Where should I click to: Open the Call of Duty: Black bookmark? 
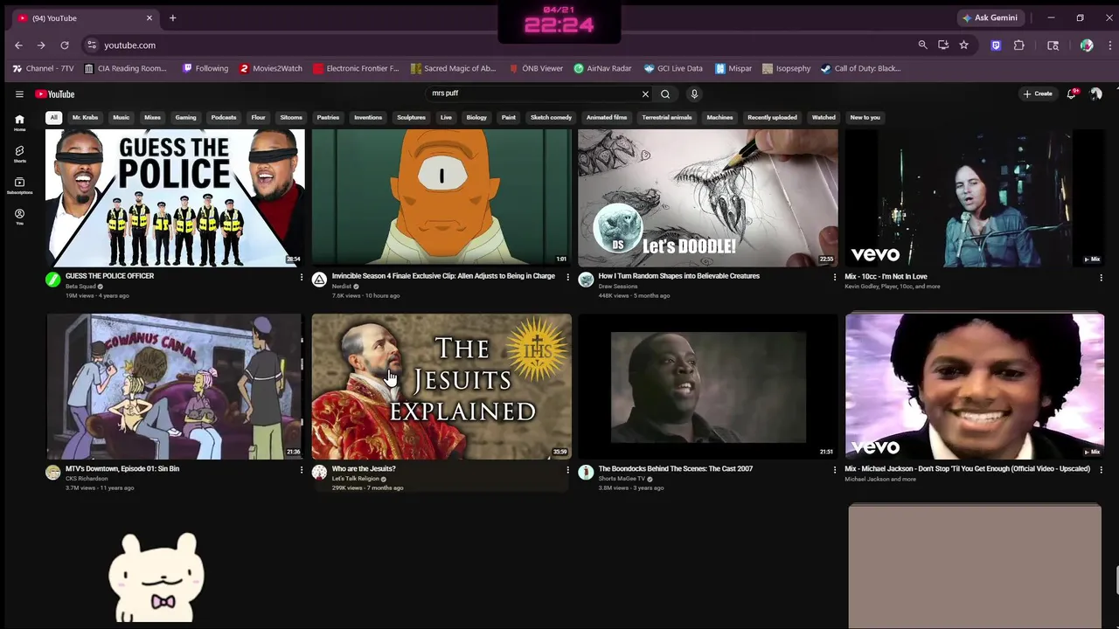coord(861,68)
